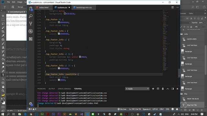Switch to the bootstrap.min.css tab
Viewport: 207px width, 116px height.
(84, 7)
